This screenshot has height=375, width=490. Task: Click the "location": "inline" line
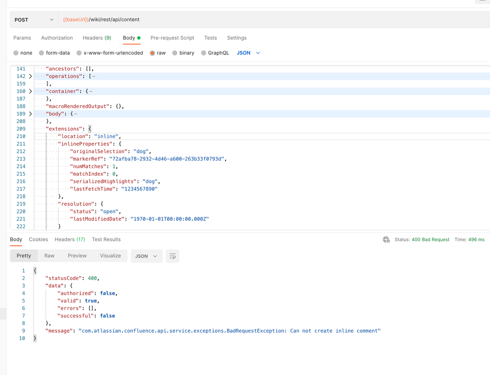click(89, 136)
